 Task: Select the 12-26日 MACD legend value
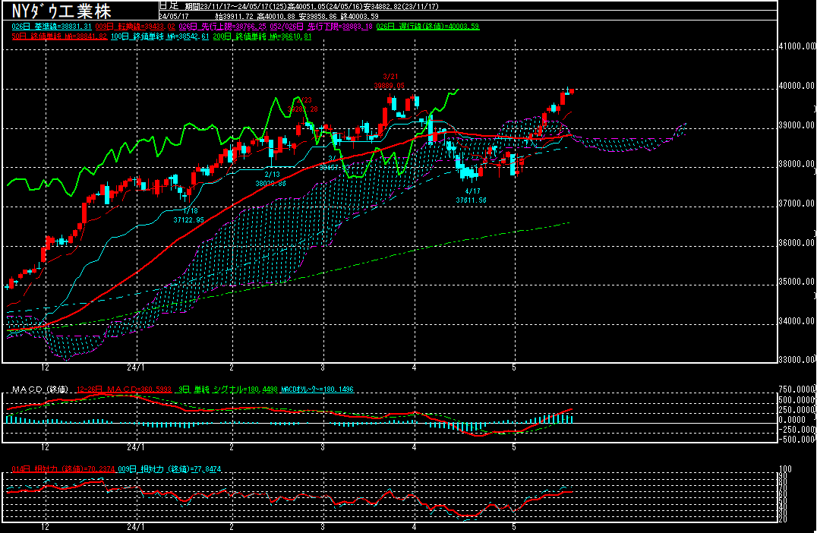point(124,389)
